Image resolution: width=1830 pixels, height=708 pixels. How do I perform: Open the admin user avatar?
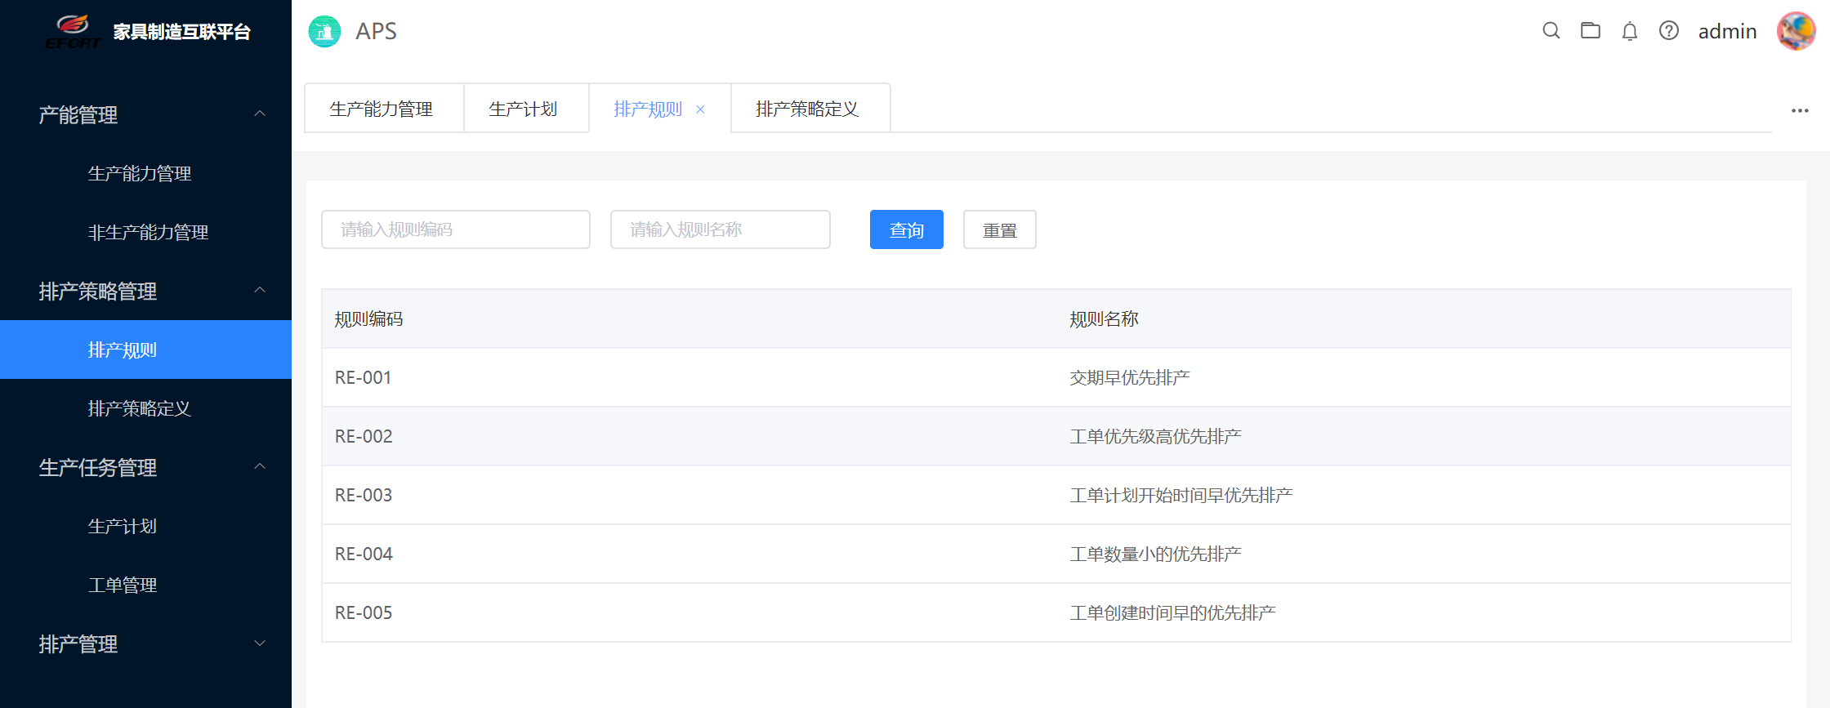1796,31
